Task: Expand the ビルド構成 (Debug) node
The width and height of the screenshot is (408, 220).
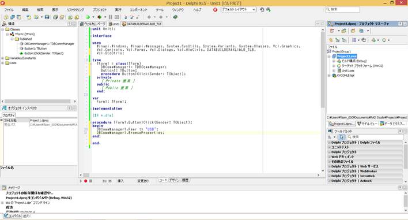Action: [334, 61]
